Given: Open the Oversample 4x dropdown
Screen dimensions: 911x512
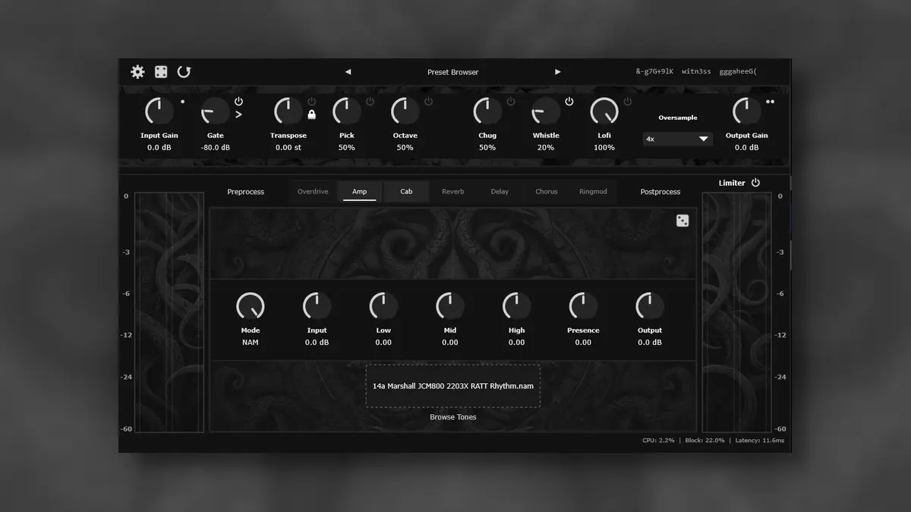Looking at the screenshot, I should pos(677,139).
